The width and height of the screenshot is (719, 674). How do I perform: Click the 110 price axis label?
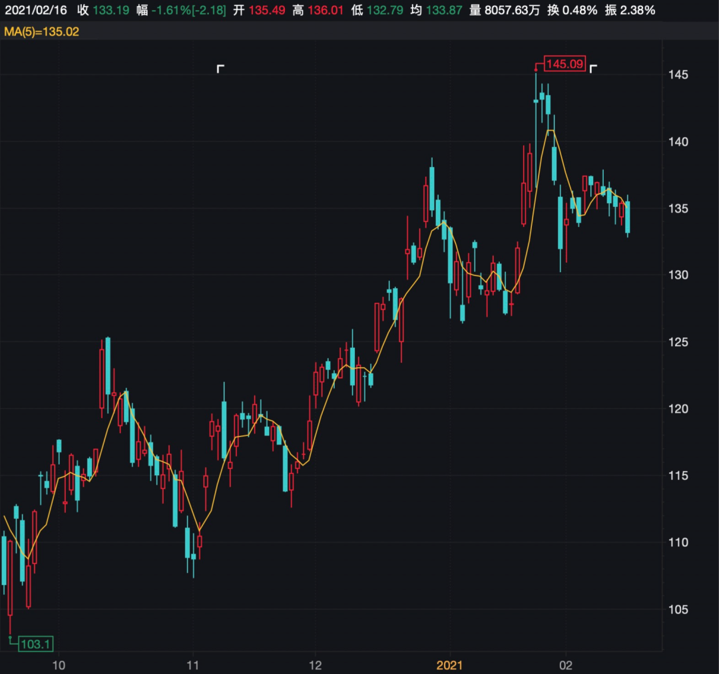(678, 542)
